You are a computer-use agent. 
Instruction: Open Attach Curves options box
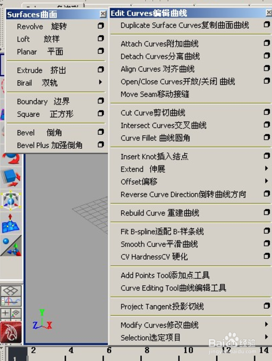tap(267, 43)
